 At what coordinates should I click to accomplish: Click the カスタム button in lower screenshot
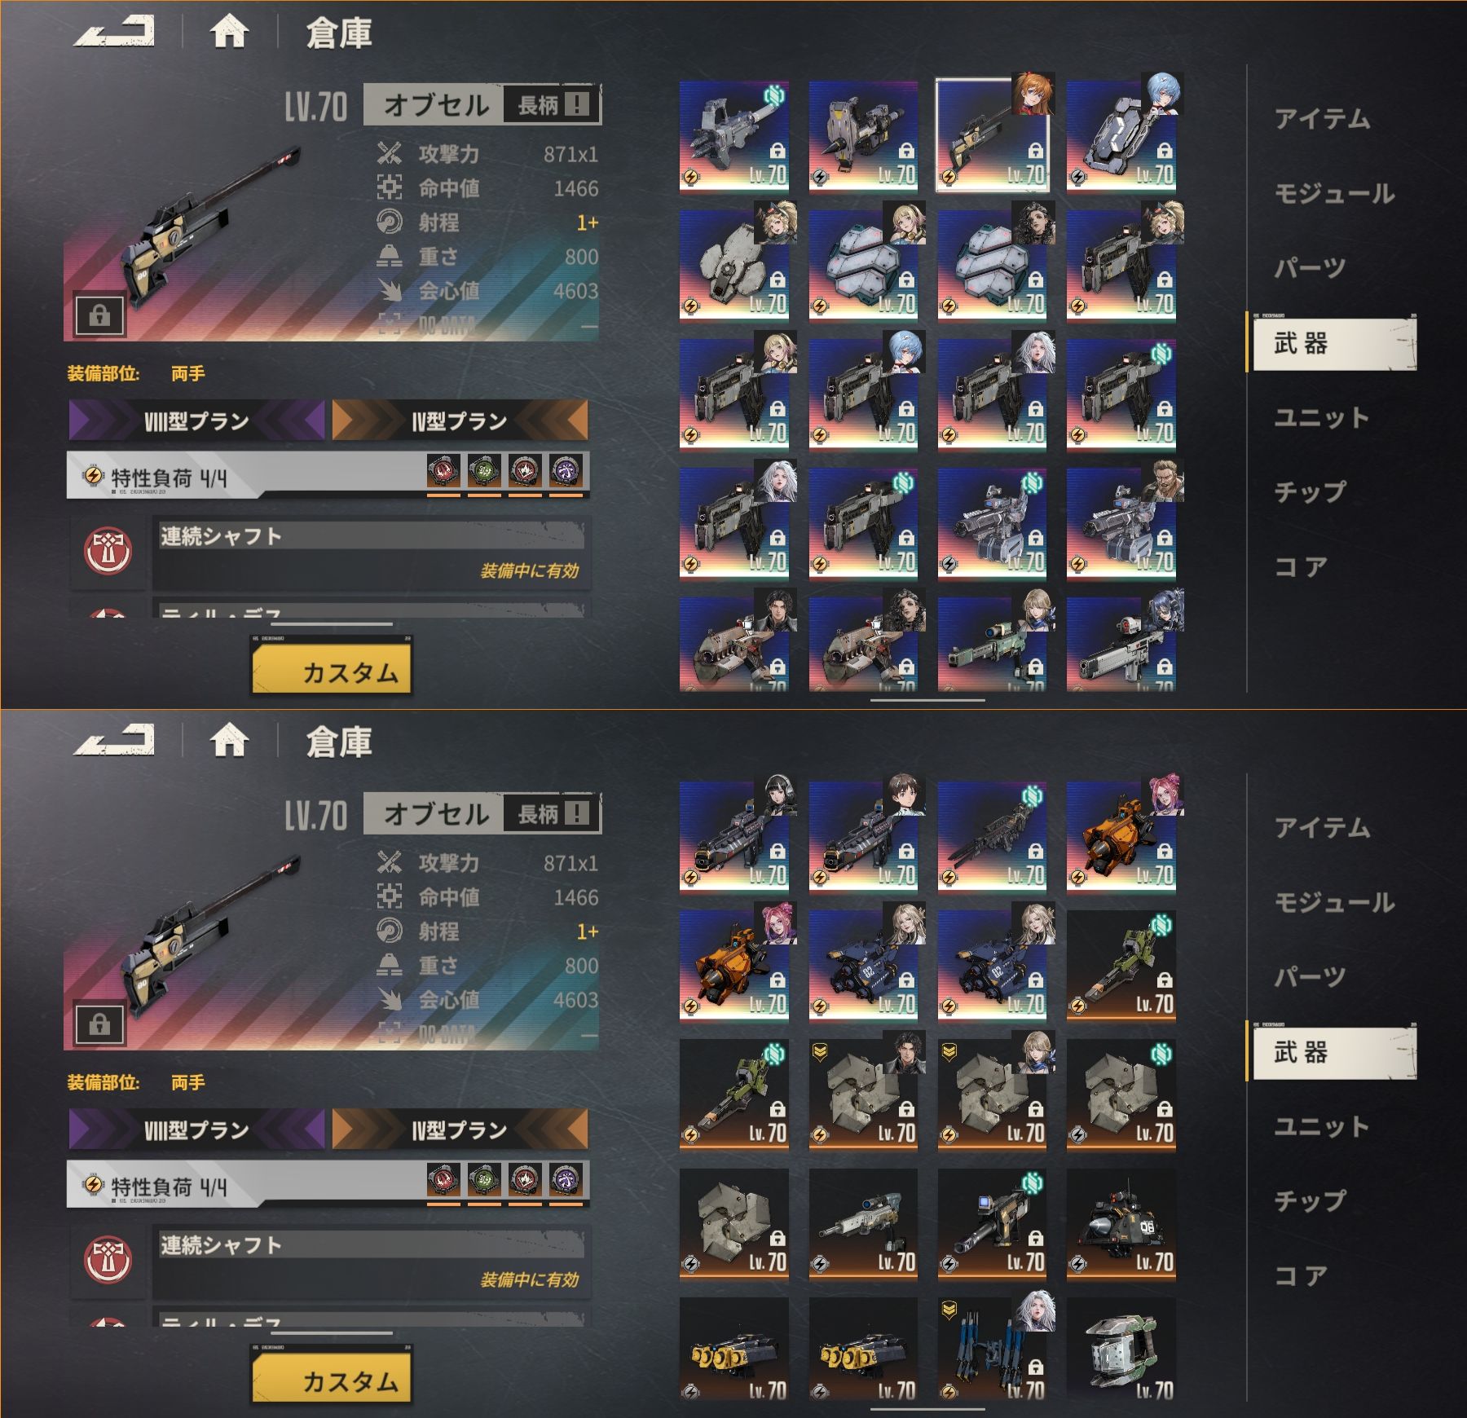click(331, 1378)
